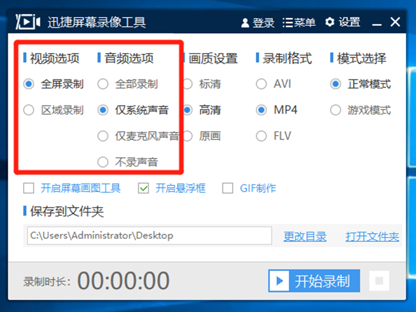
Task: Enable GIF制作 checkbox
Action: click(x=228, y=188)
